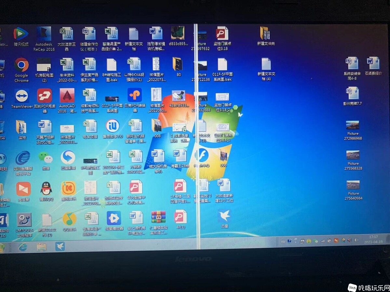Open 天翼产姐新迁办公楼 Word document

pos(45,132)
